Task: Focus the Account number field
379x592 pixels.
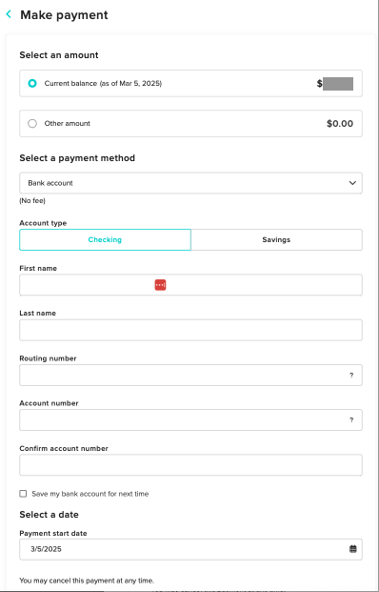Action: click(190, 419)
